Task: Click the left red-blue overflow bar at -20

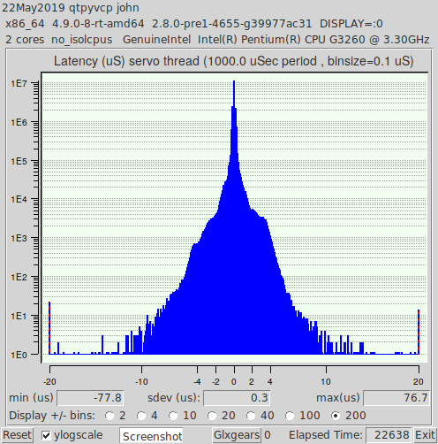Action: 49,328
